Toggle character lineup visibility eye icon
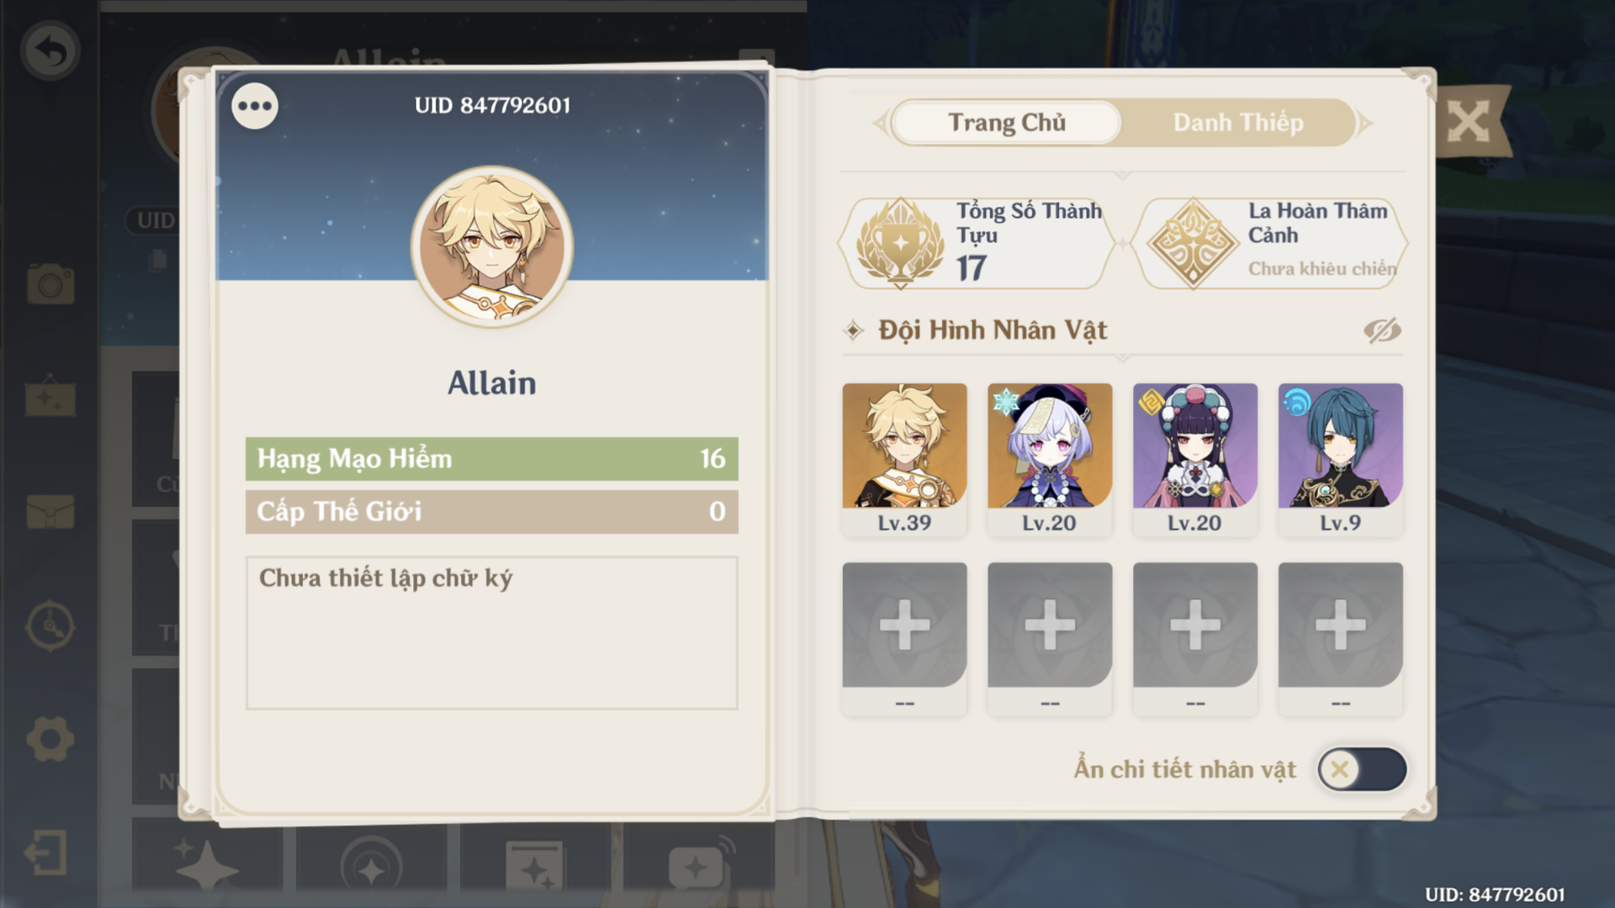The height and width of the screenshot is (908, 1615). [1382, 330]
